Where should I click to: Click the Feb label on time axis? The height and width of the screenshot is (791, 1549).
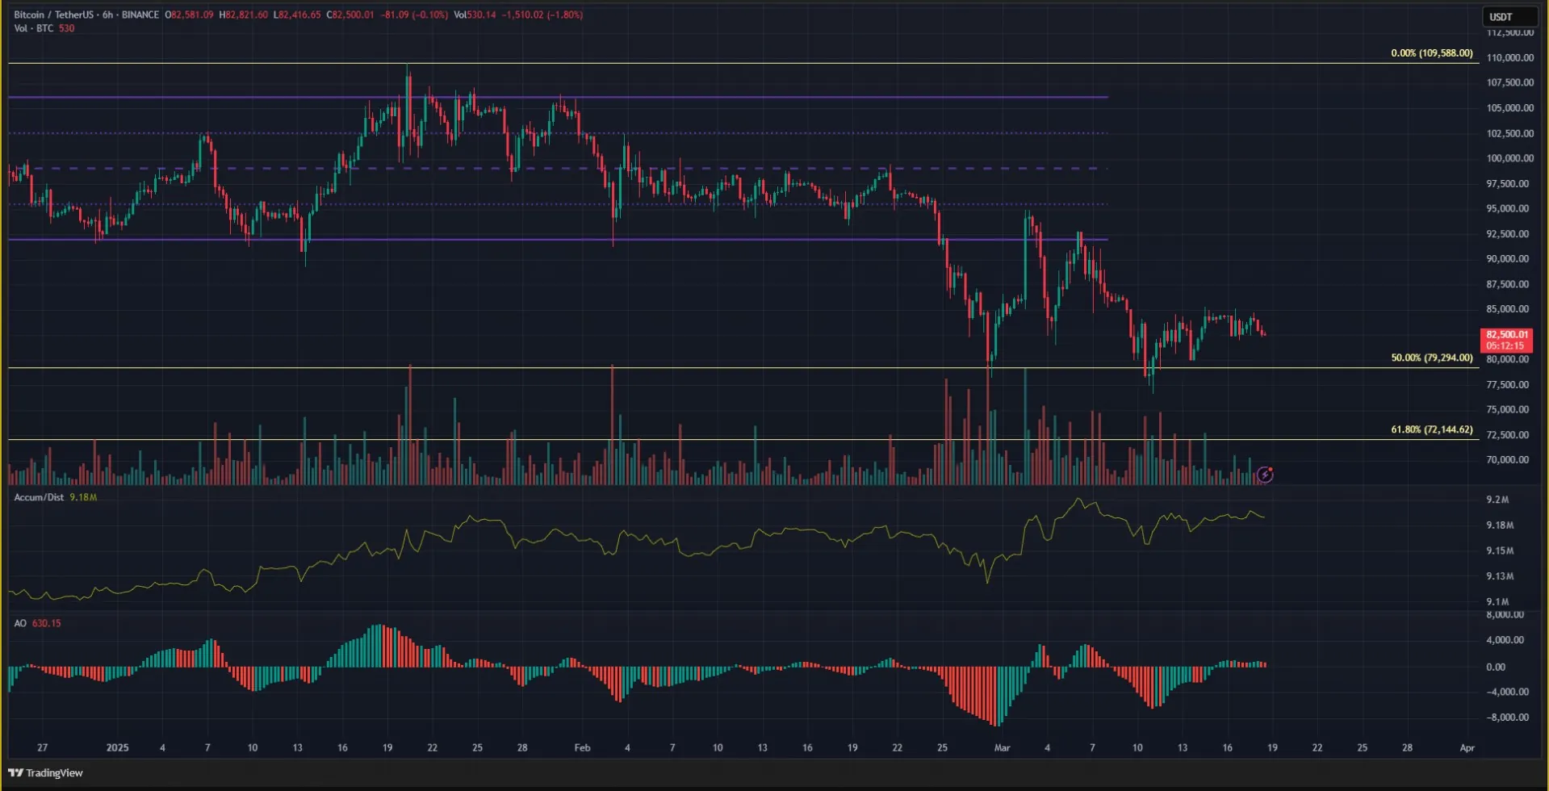pos(582,748)
